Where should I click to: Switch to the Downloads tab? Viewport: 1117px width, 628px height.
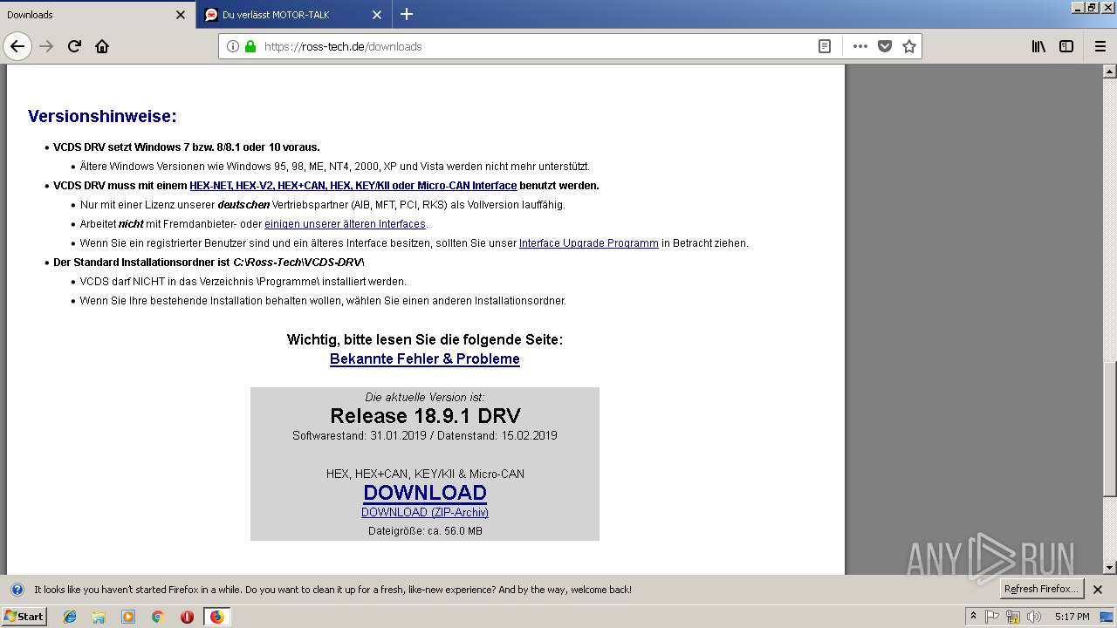point(98,15)
